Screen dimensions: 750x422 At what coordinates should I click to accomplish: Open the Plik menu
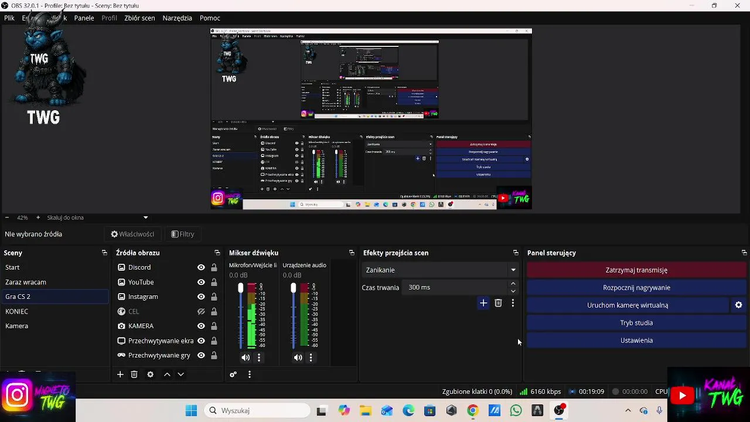pos(9,18)
